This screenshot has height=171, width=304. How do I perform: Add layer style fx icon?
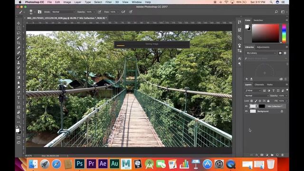(257, 155)
